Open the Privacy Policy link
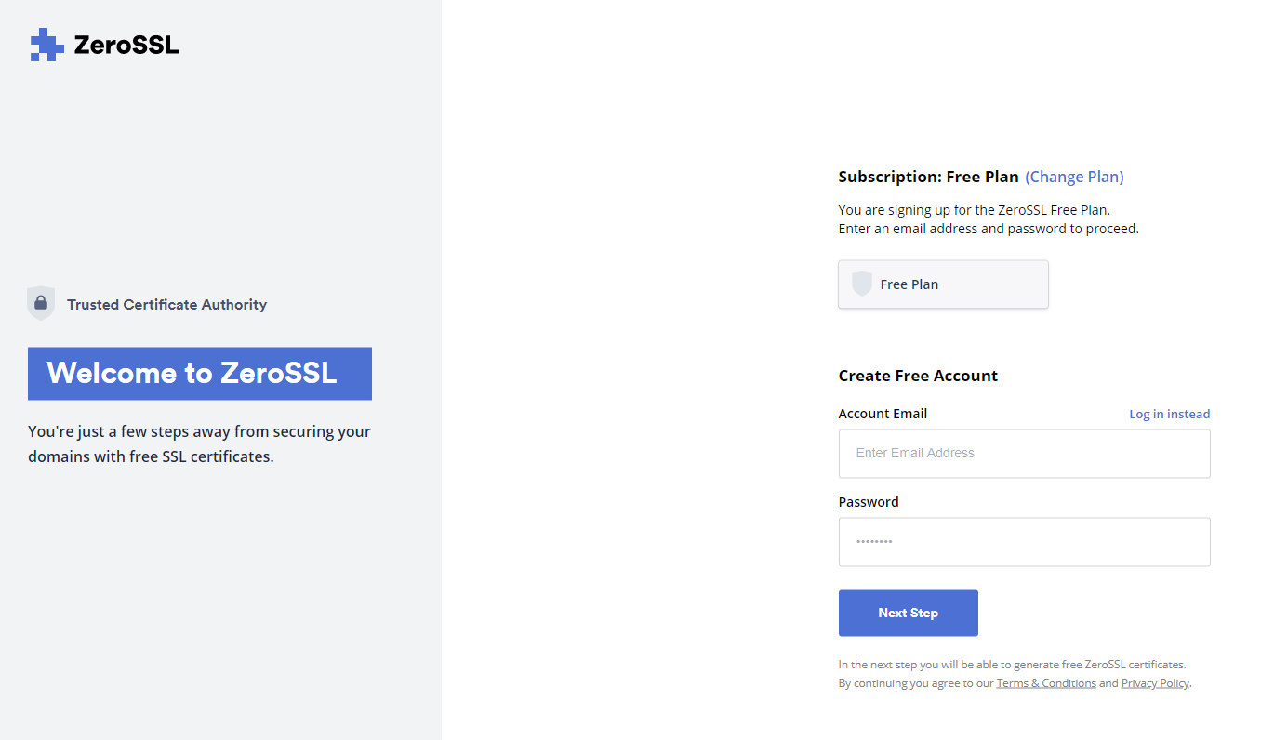The image size is (1261, 740). coord(1155,683)
